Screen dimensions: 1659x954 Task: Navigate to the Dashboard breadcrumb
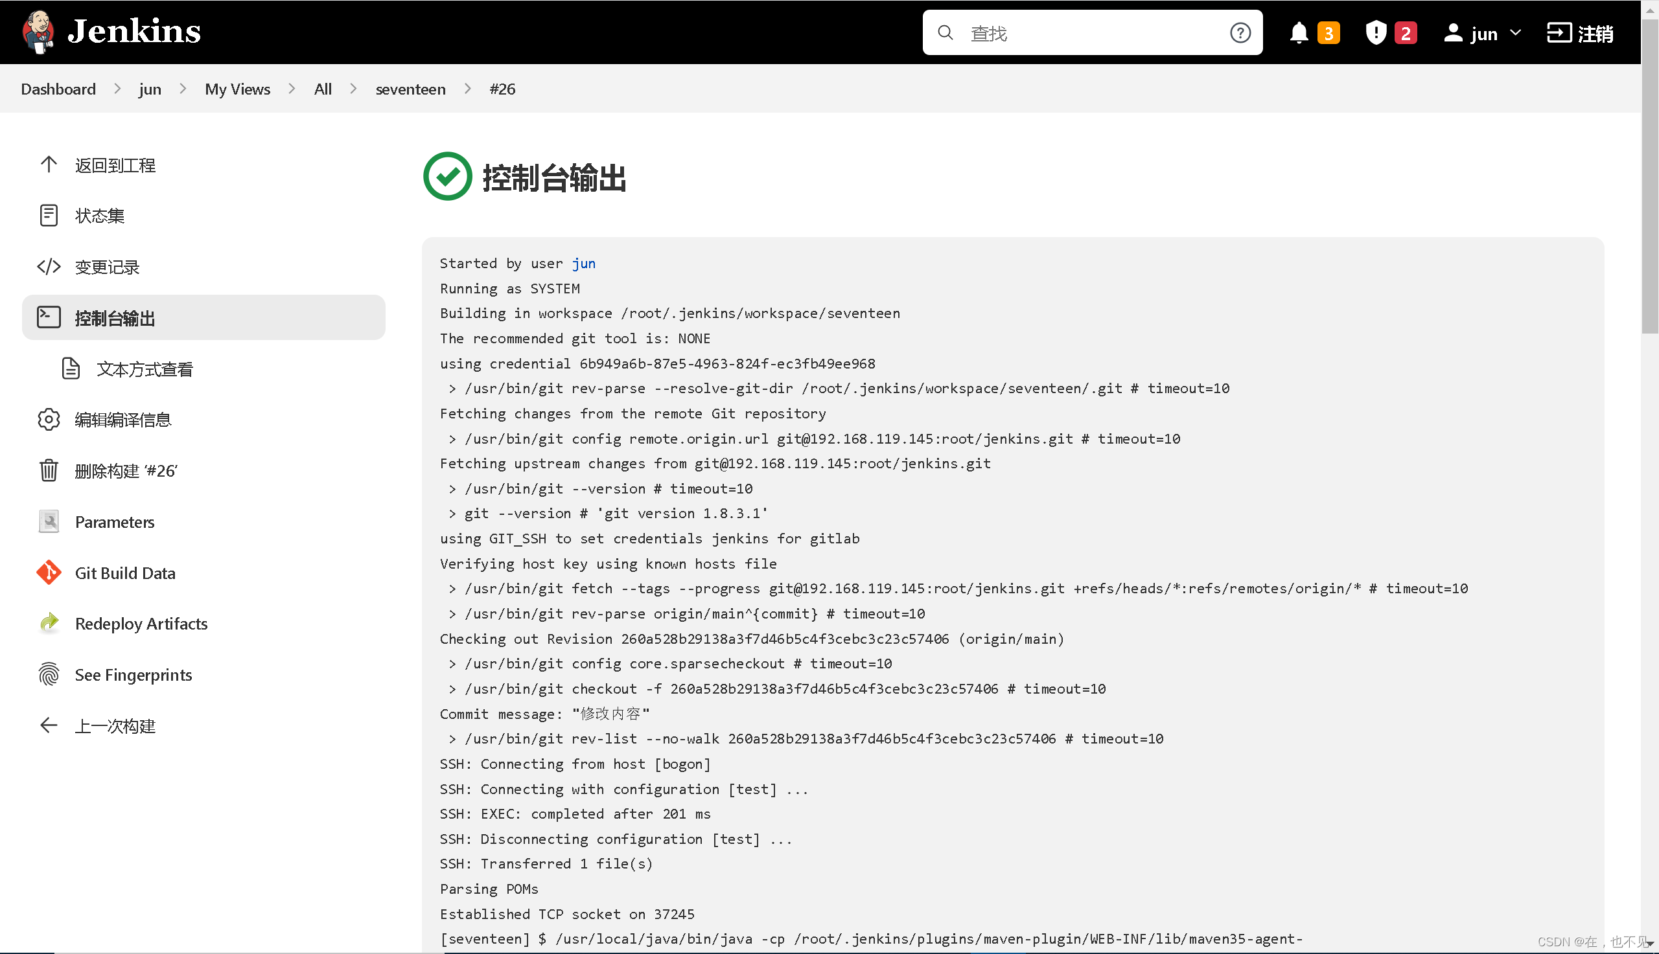[58, 89]
